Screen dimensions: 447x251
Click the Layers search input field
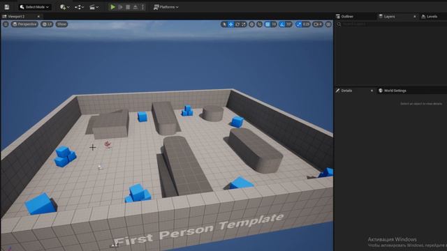391,24
